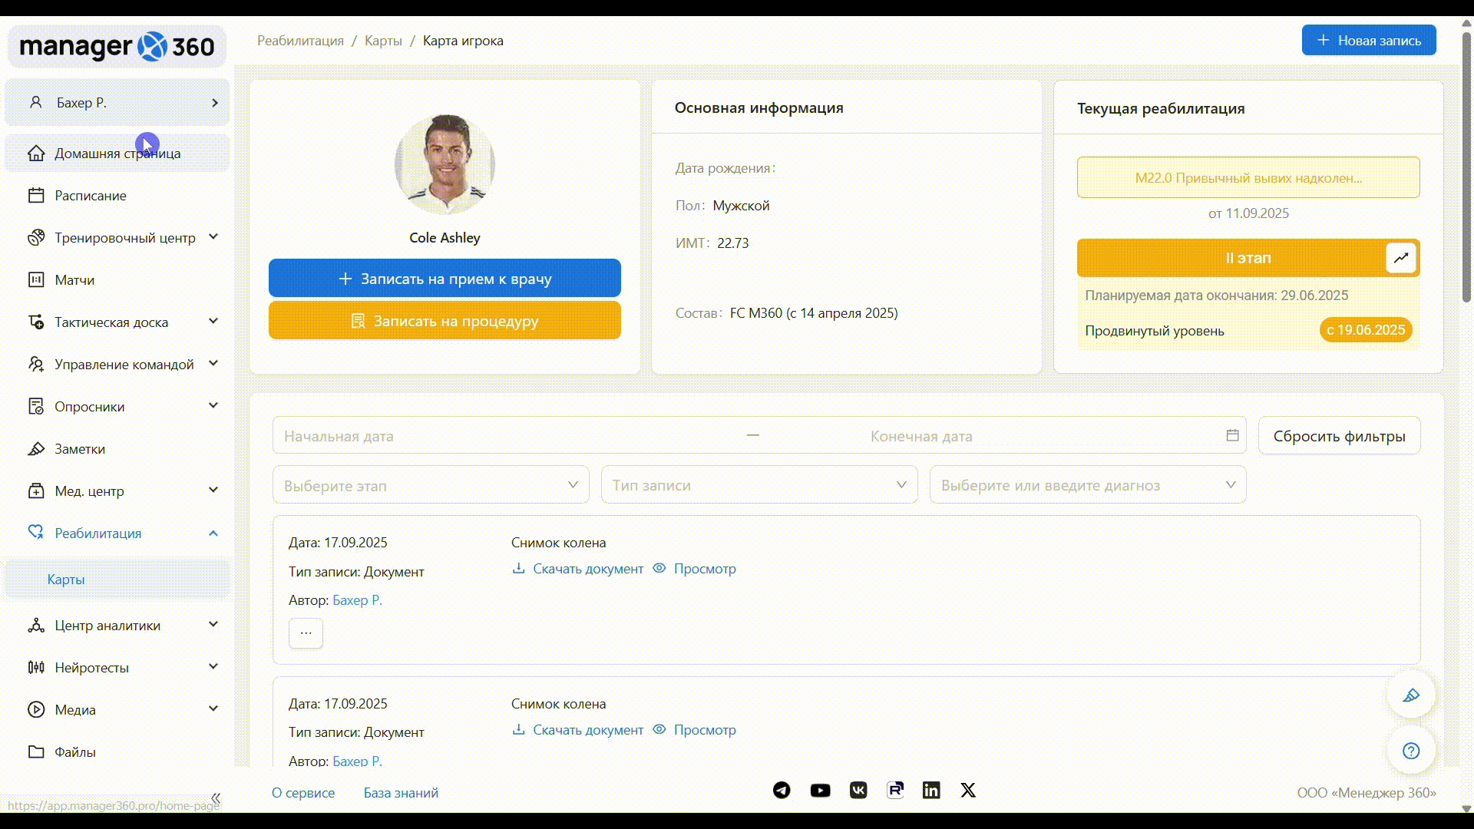Open the Тип записи dropdown

click(x=759, y=485)
